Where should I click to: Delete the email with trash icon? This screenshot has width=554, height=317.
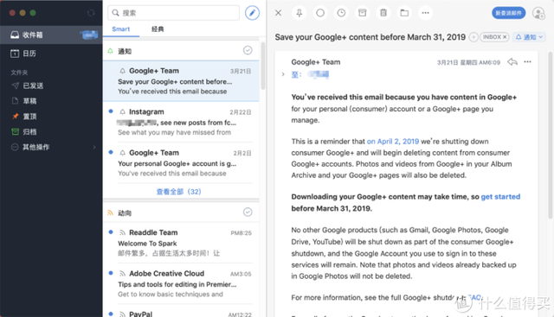click(383, 13)
